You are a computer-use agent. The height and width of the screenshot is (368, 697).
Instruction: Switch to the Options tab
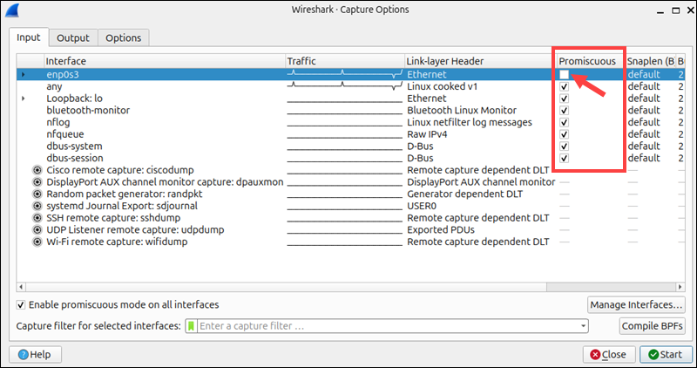(123, 37)
